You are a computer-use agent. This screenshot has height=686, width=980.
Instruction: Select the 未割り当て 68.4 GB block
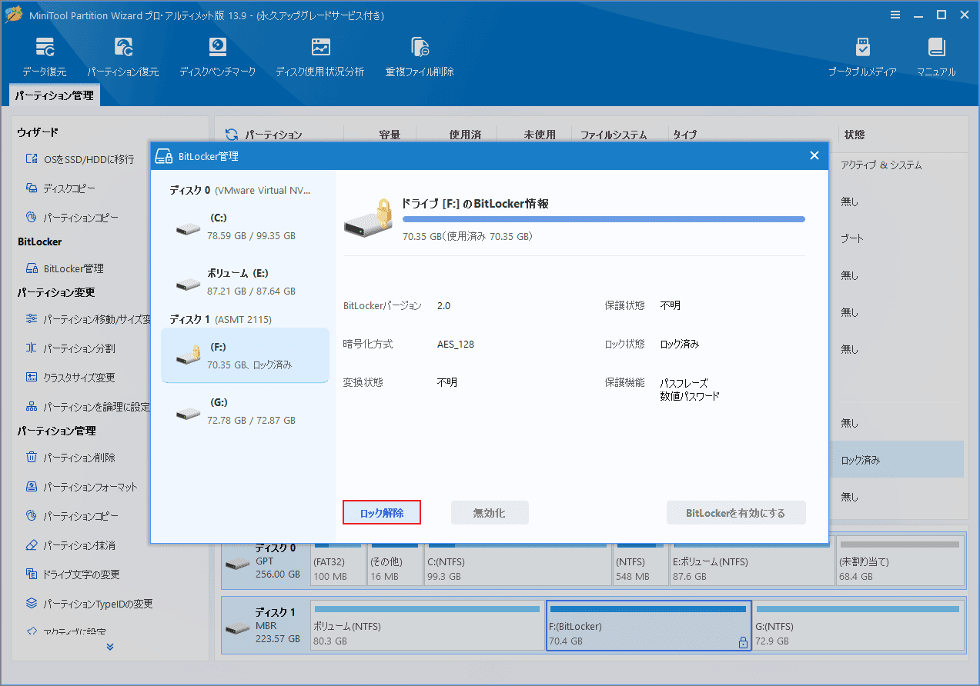[900, 560]
